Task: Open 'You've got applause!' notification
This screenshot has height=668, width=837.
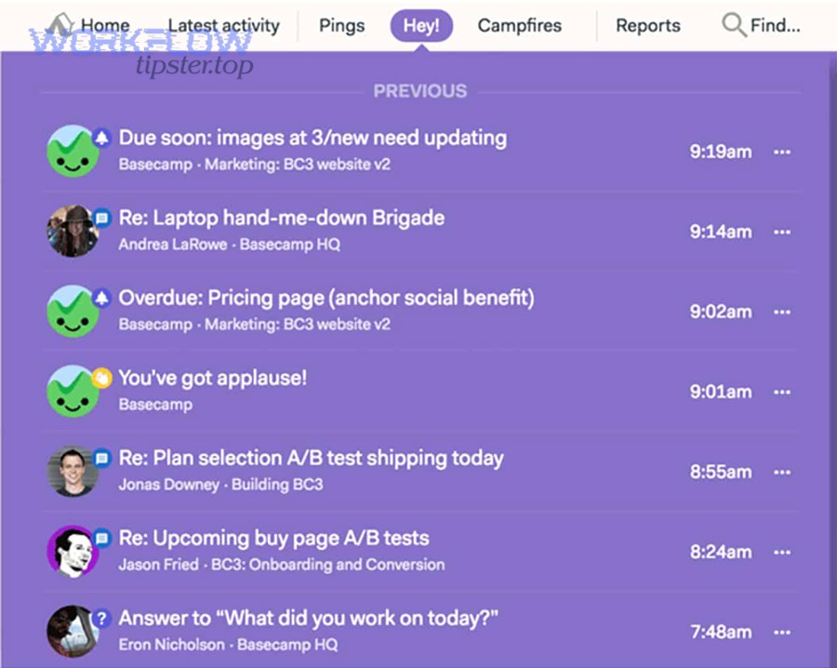Action: pyautogui.click(x=212, y=377)
